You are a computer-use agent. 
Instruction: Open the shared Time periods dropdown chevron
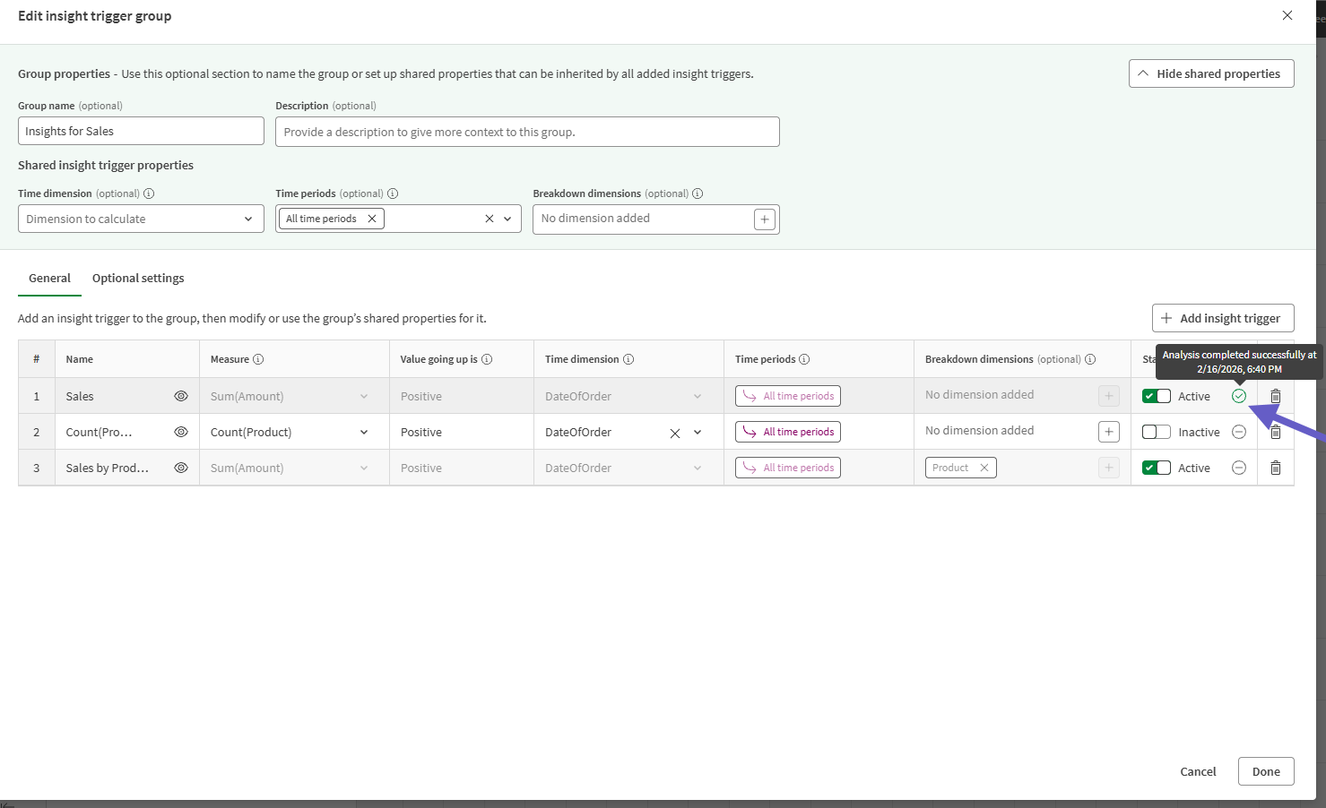507,218
